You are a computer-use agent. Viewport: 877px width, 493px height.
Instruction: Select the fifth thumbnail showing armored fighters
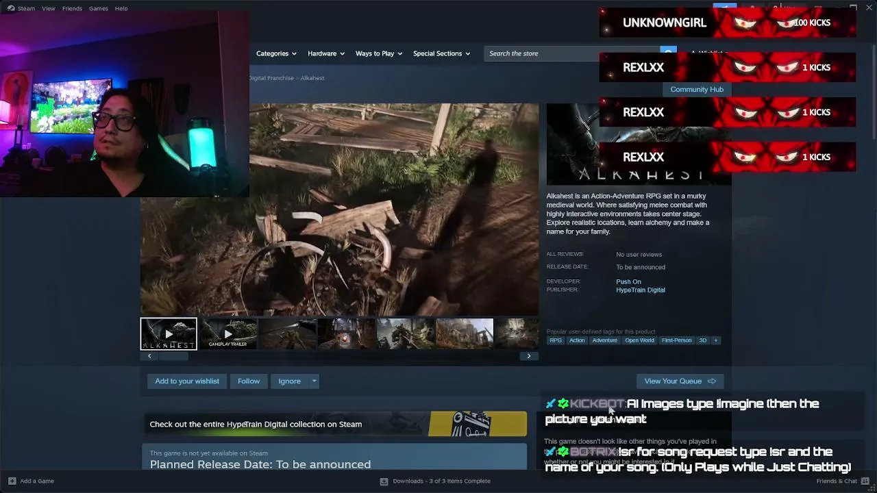[405, 334]
